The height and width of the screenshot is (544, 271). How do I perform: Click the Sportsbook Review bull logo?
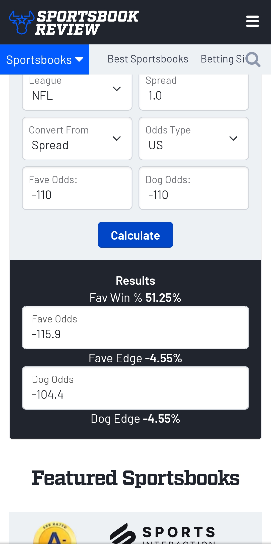(22, 22)
